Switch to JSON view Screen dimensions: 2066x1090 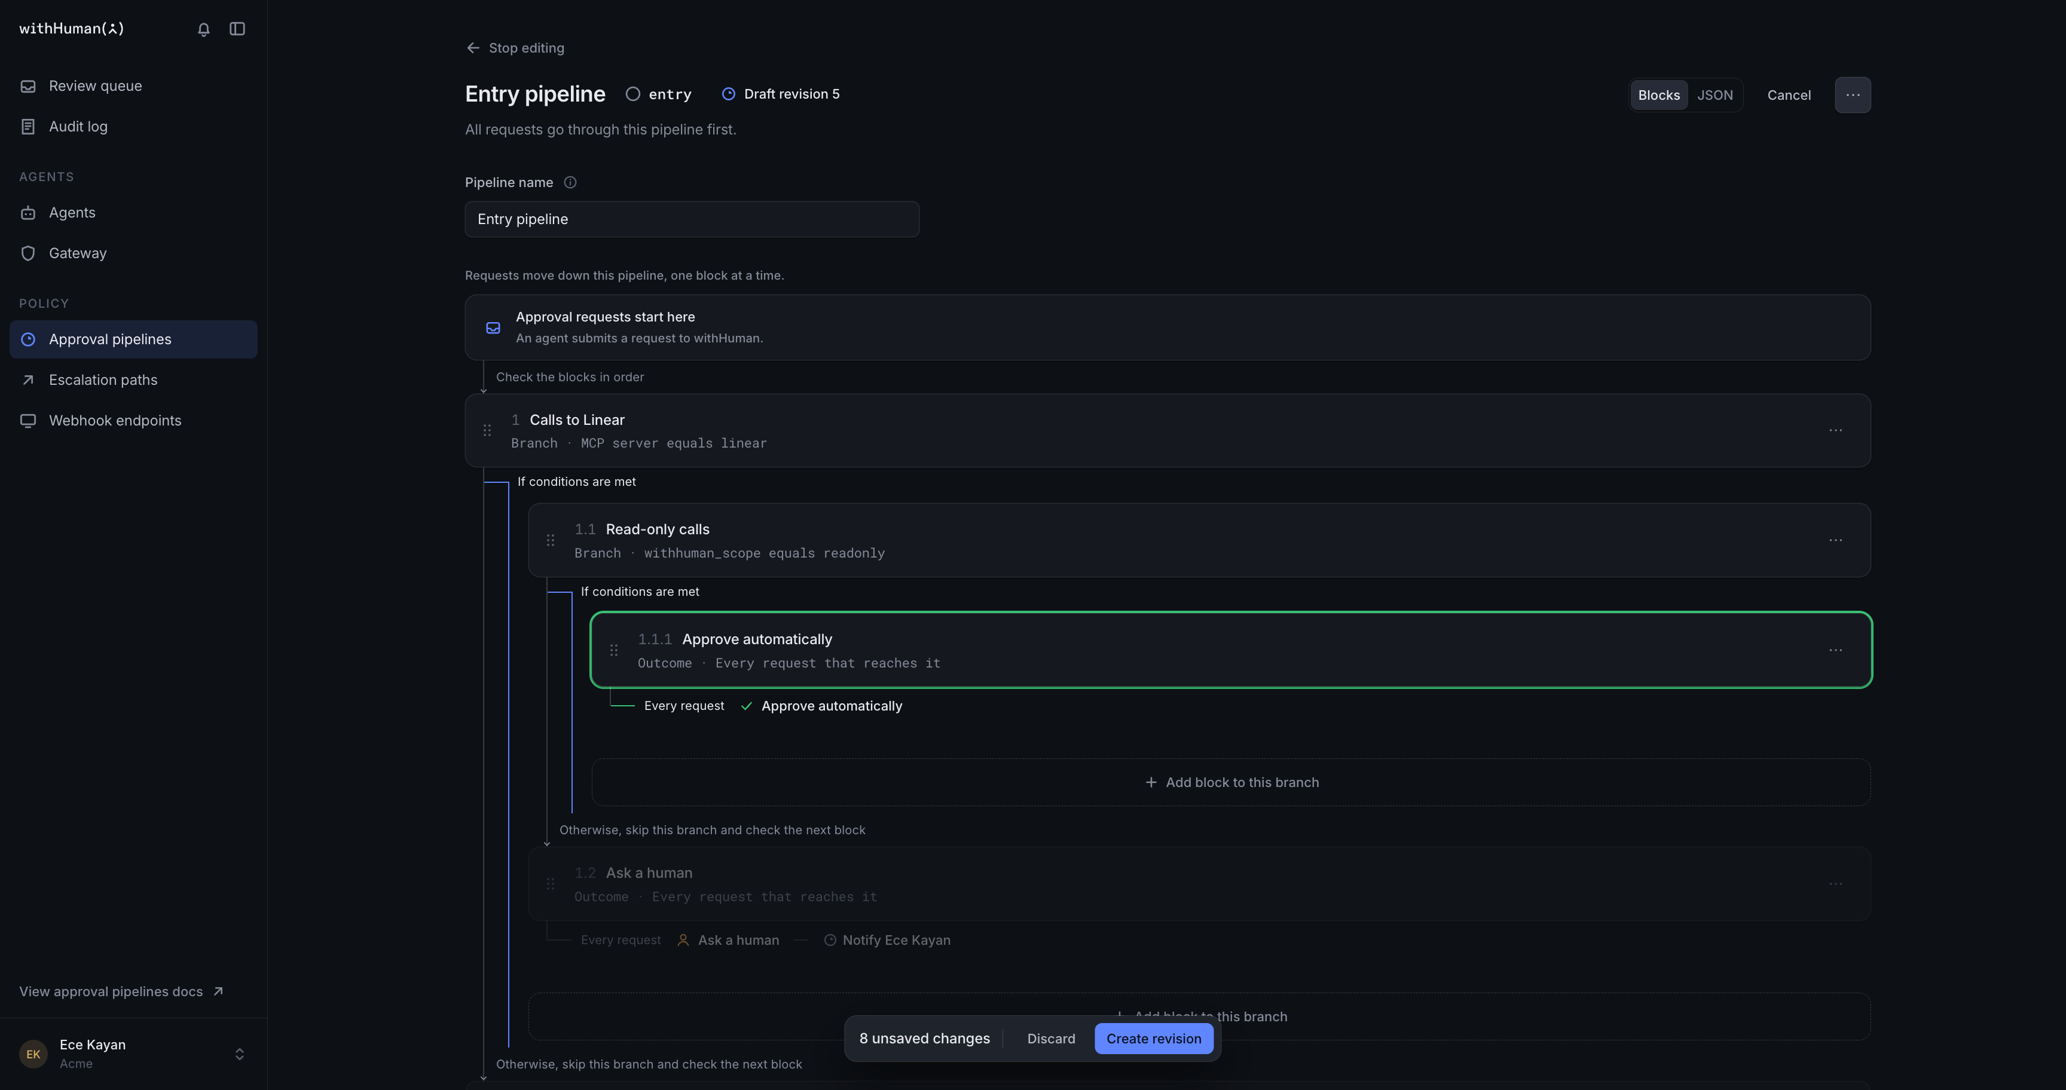click(1714, 94)
